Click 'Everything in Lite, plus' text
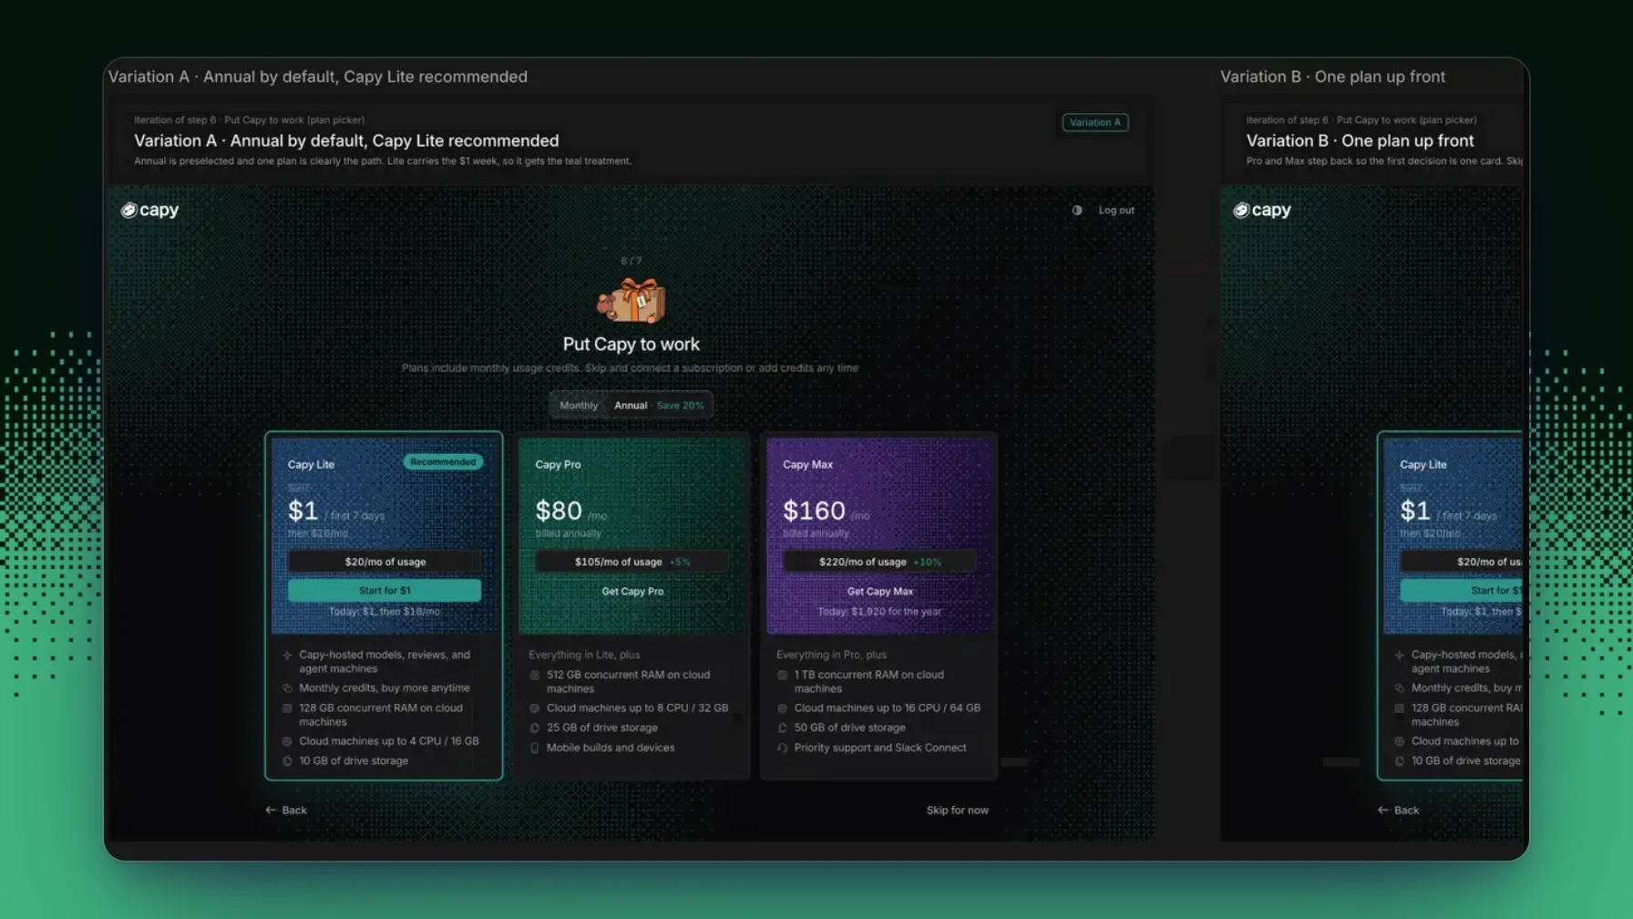Screen dimensions: 1633x919 (x=584, y=655)
